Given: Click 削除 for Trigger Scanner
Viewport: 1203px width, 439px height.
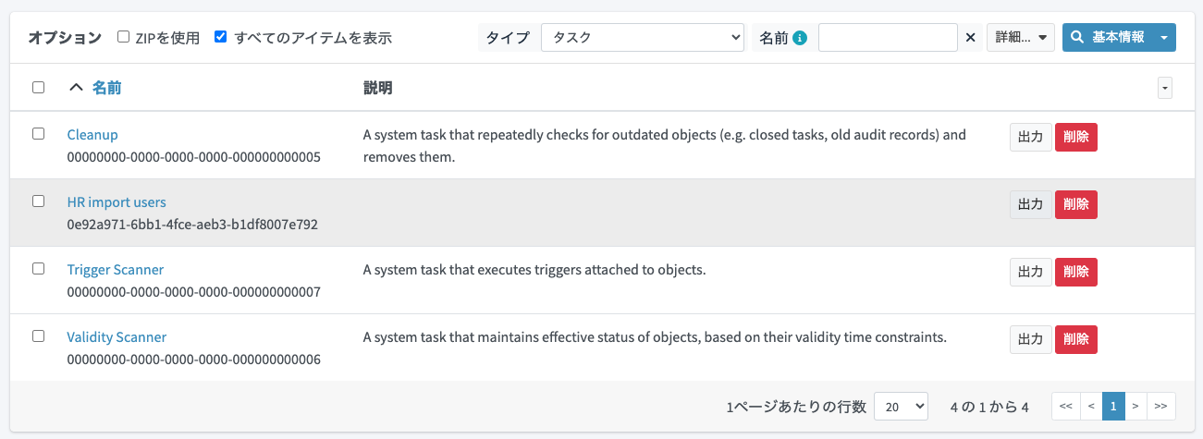Looking at the screenshot, I should pos(1076,272).
